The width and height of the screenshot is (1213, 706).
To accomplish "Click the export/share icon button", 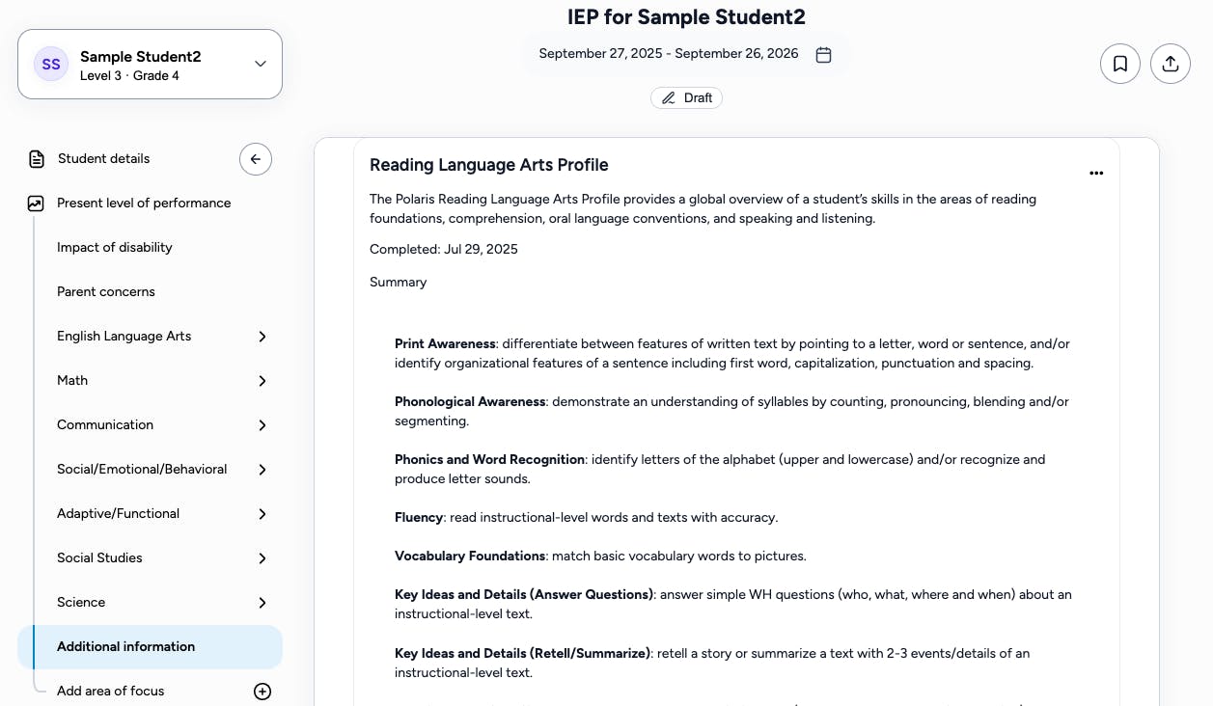I will pos(1171,64).
